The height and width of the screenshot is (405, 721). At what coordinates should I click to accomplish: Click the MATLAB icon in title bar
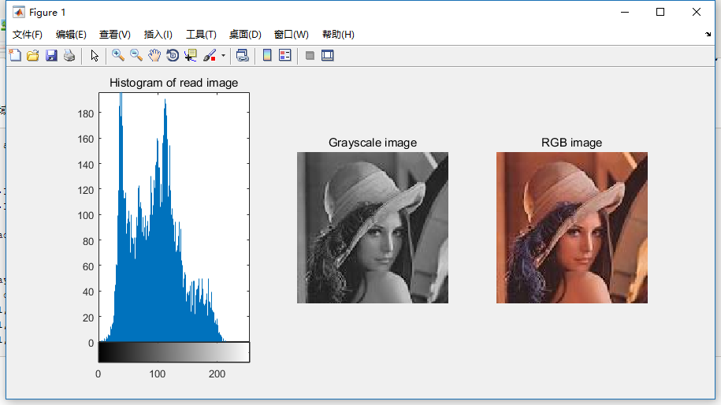click(18, 13)
